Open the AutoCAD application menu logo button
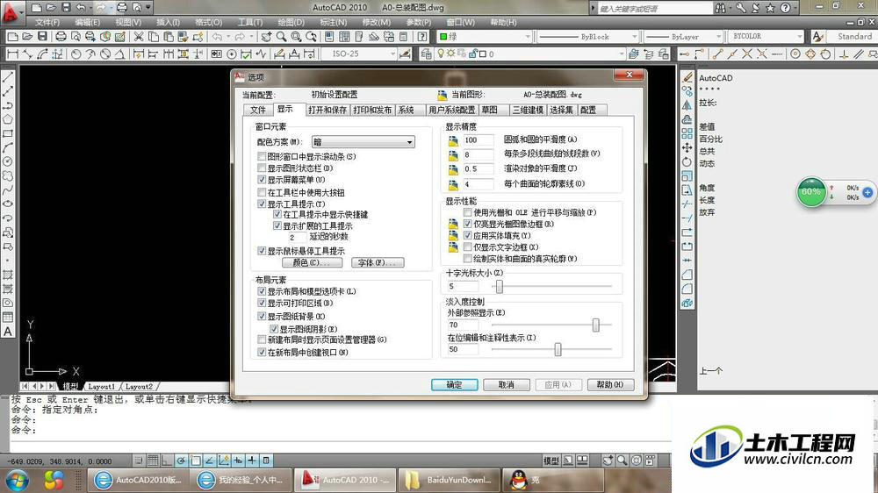 (11, 12)
